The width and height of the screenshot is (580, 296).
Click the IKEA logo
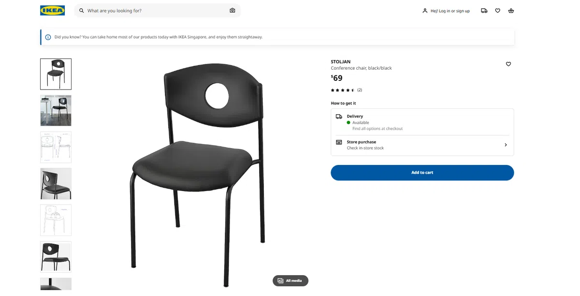point(52,10)
